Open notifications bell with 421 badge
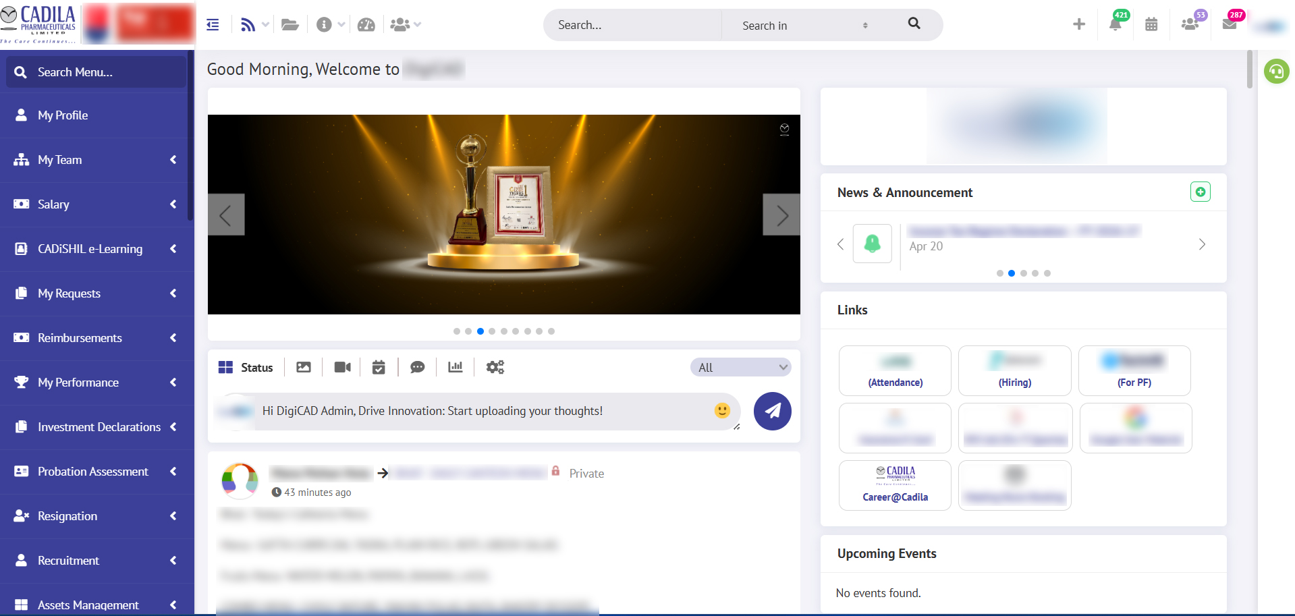 pos(1115,24)
